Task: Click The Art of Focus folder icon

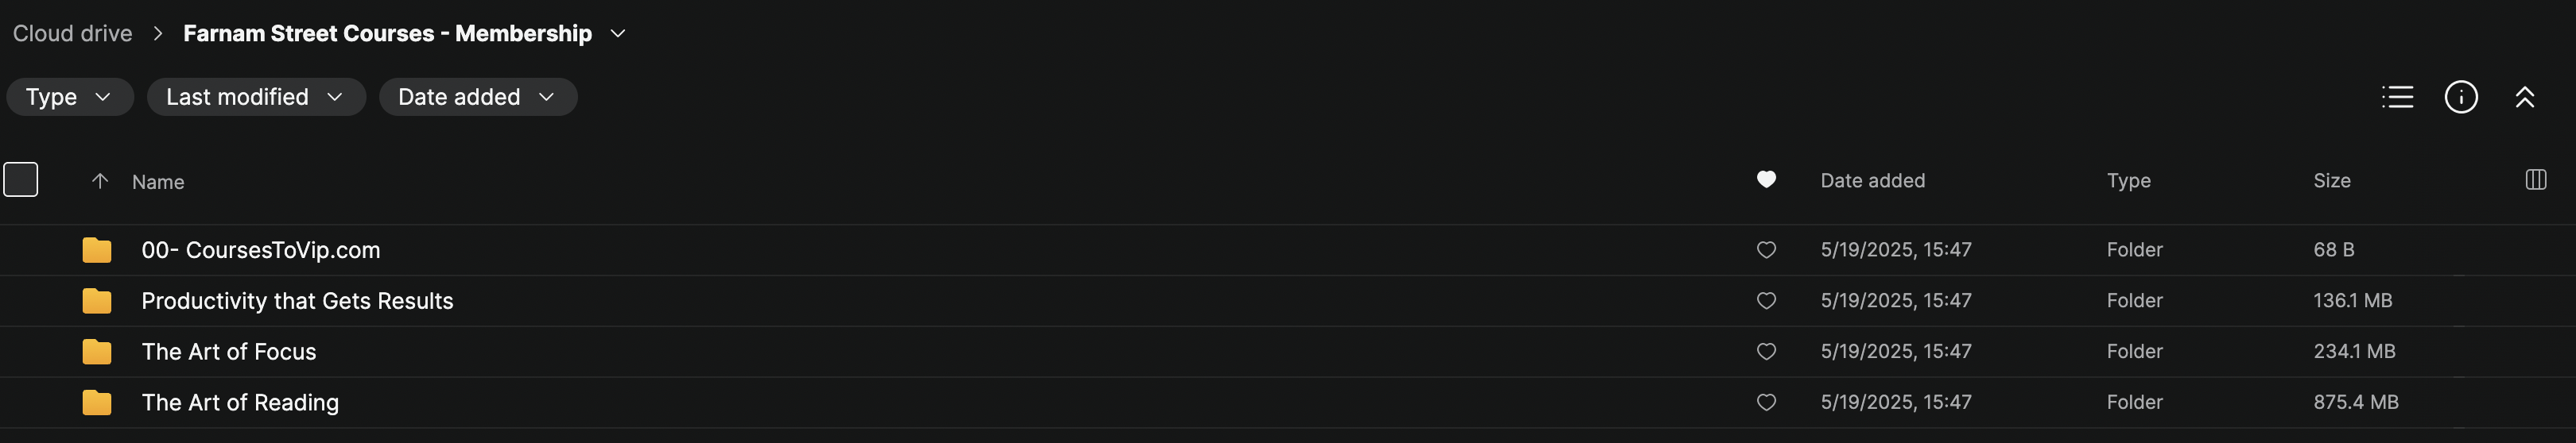Action: tap(97, 351)
